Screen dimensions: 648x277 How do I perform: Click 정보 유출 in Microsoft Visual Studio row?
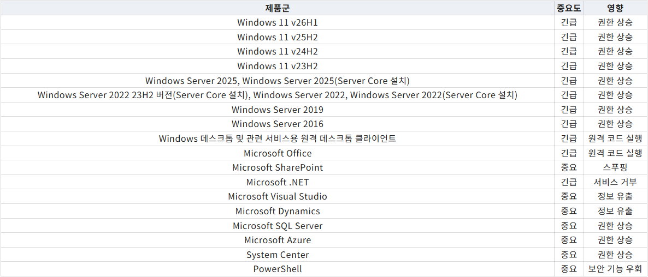coord(615,196)
